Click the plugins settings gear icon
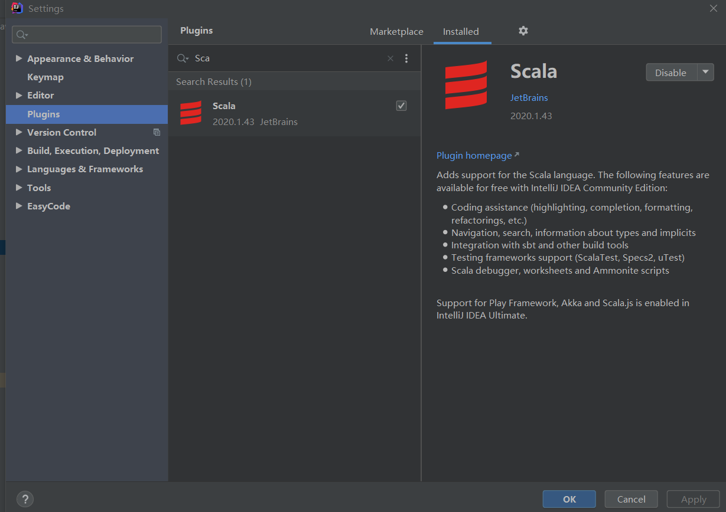 pos(523,31)
